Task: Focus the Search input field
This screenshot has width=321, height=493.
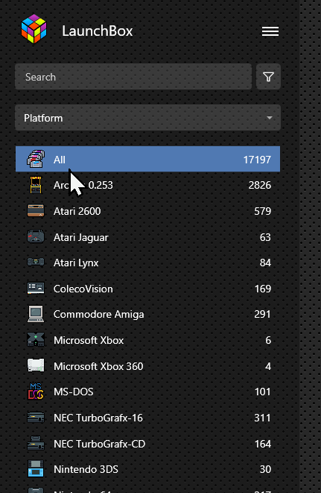Action: (x=133, y=77)
